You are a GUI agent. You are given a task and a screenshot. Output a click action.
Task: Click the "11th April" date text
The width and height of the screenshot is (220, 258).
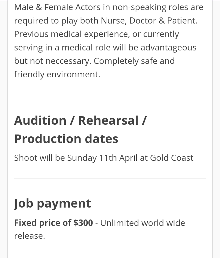point(118,158)
